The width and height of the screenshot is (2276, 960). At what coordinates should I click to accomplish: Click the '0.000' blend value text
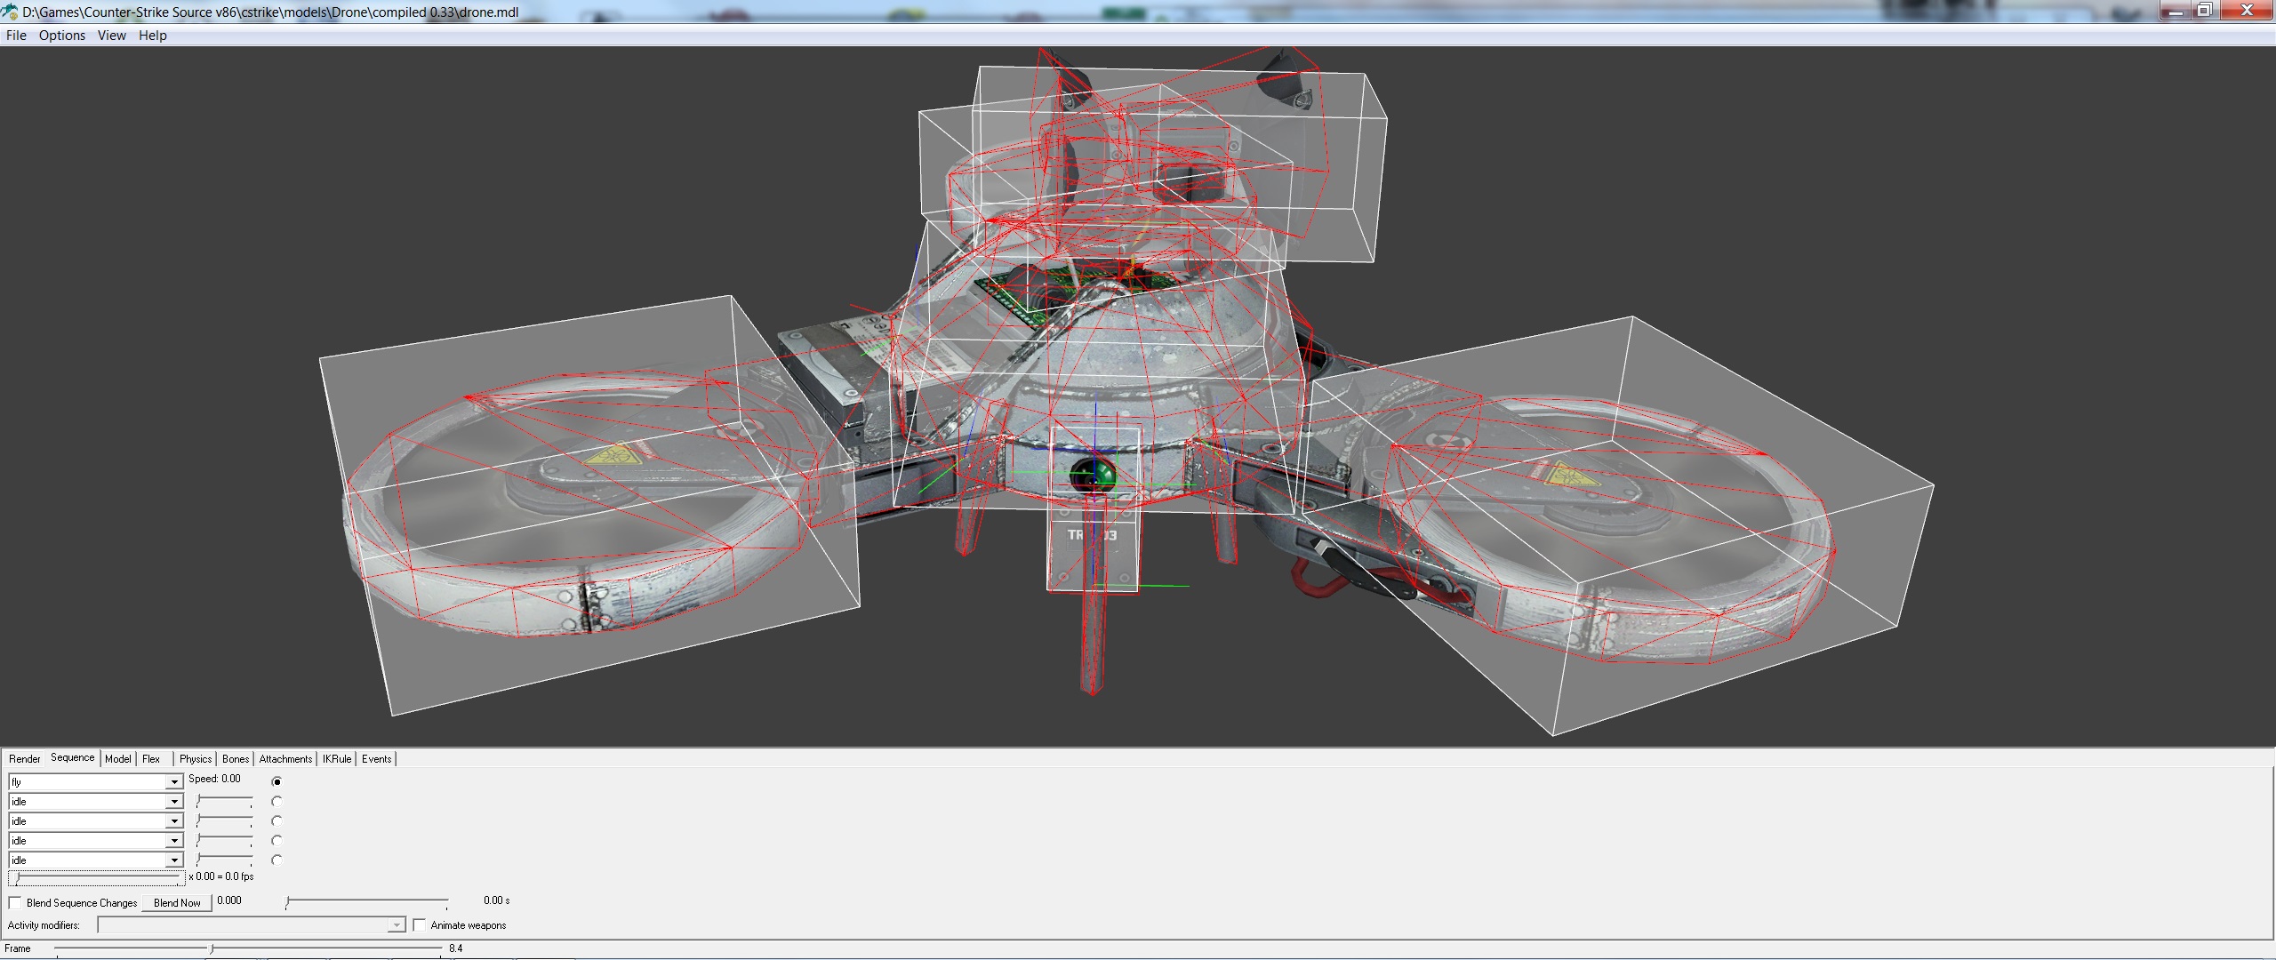(x=229, y=900)
